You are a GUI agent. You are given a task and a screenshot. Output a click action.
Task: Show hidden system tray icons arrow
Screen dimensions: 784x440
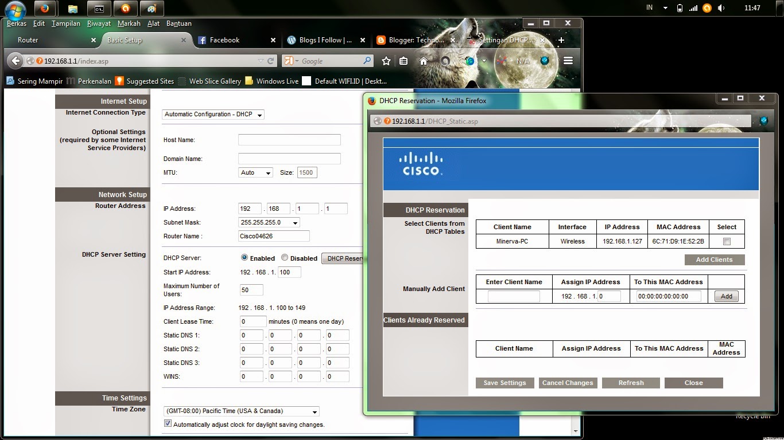pos(665,8)
